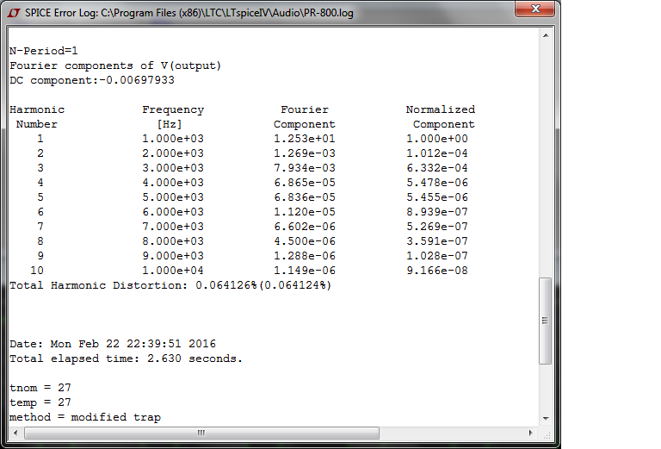
Task: Click Fourier component value 6.836e-05
Action: coord(305,197)
